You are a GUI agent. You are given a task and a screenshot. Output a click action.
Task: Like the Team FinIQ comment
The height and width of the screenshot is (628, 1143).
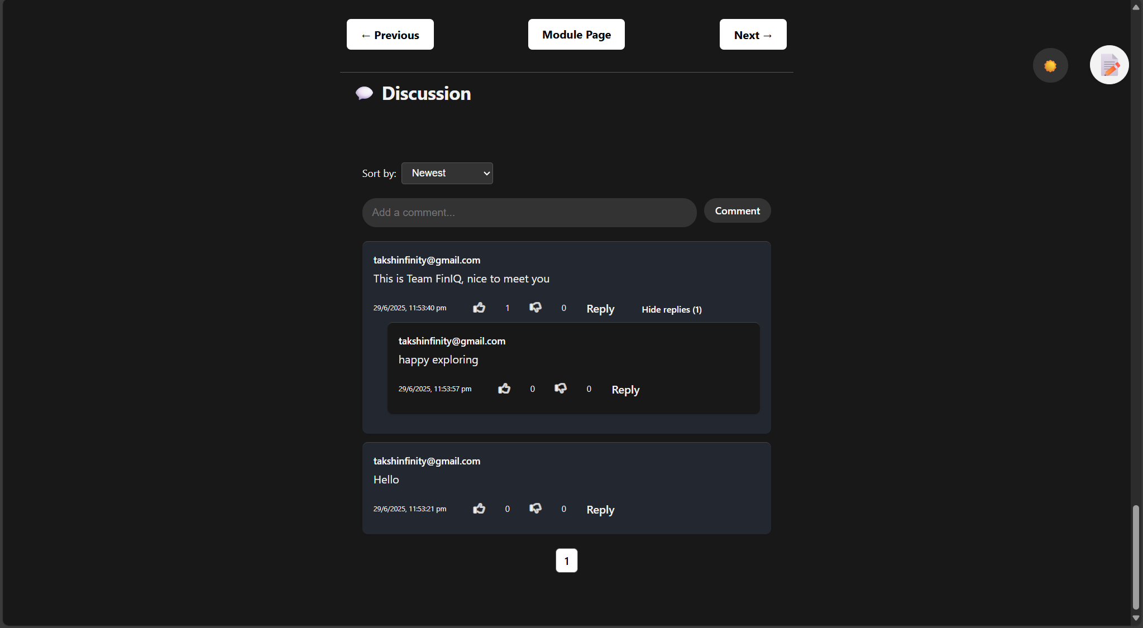coord(479,308)
